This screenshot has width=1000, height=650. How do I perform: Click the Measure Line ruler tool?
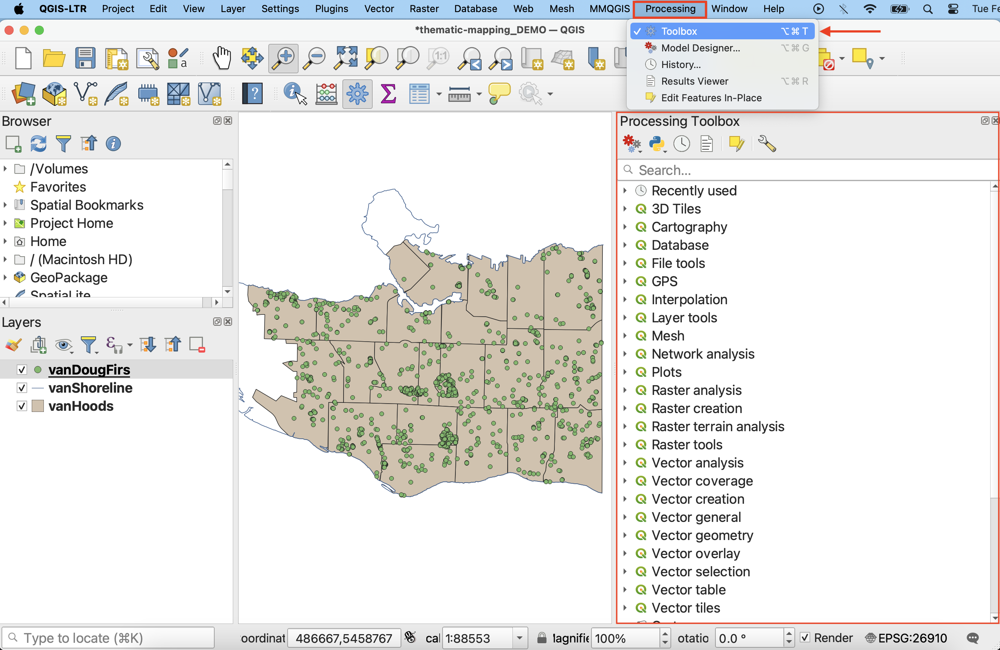point(459,93)
